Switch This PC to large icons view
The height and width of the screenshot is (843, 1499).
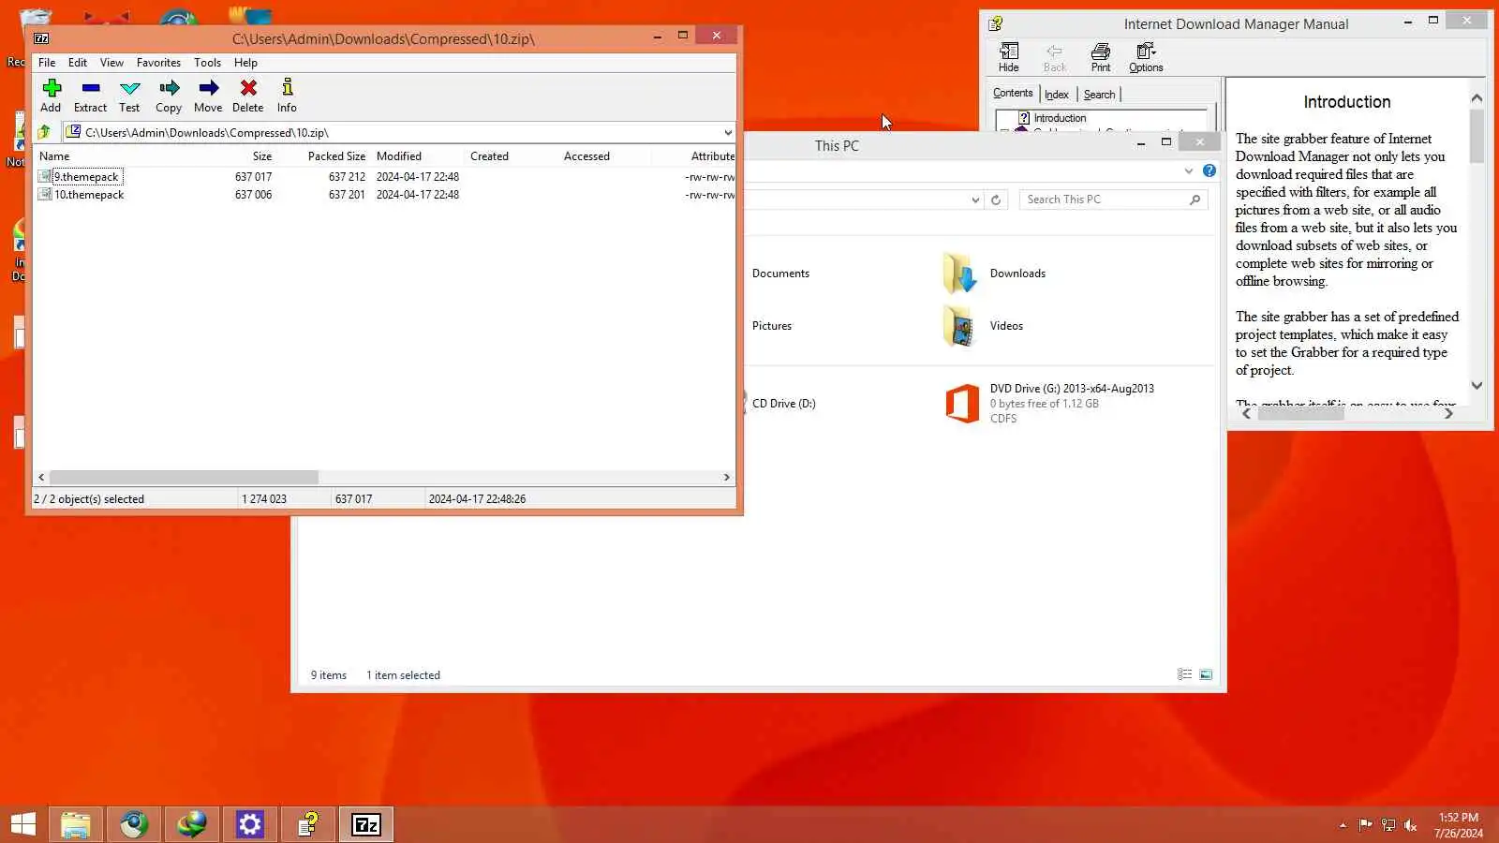tap(1206, 674)
